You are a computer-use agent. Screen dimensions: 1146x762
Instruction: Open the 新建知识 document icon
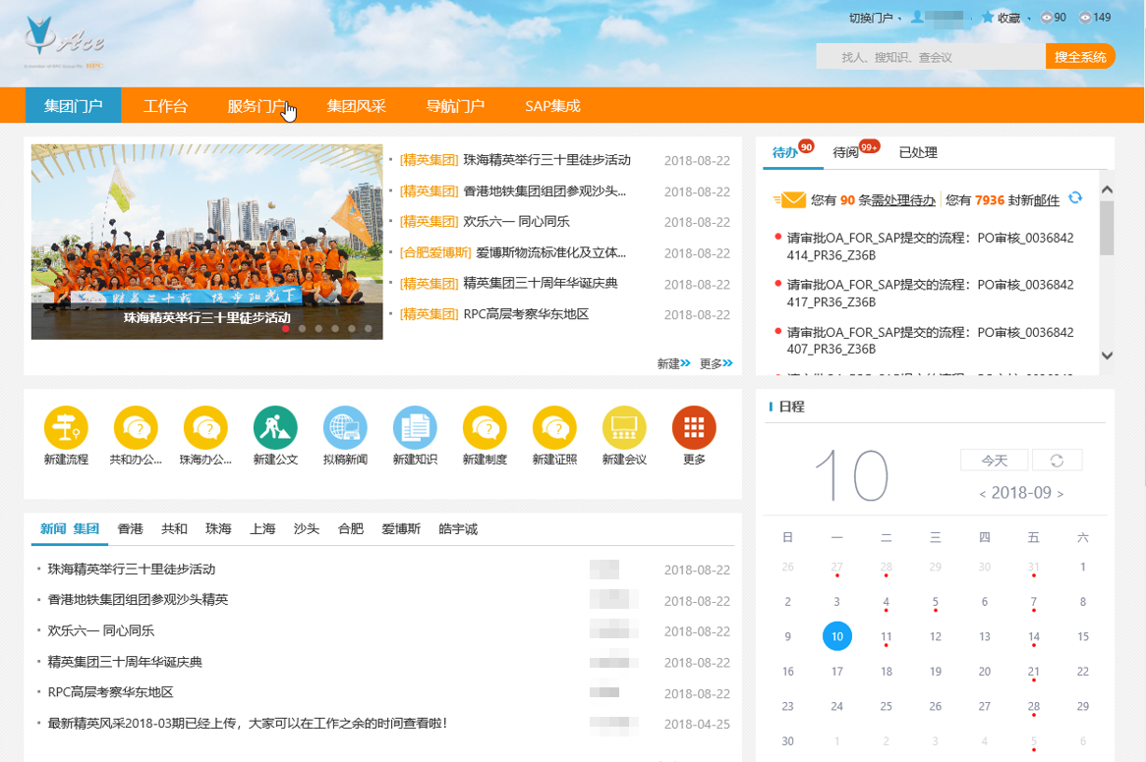415,428
